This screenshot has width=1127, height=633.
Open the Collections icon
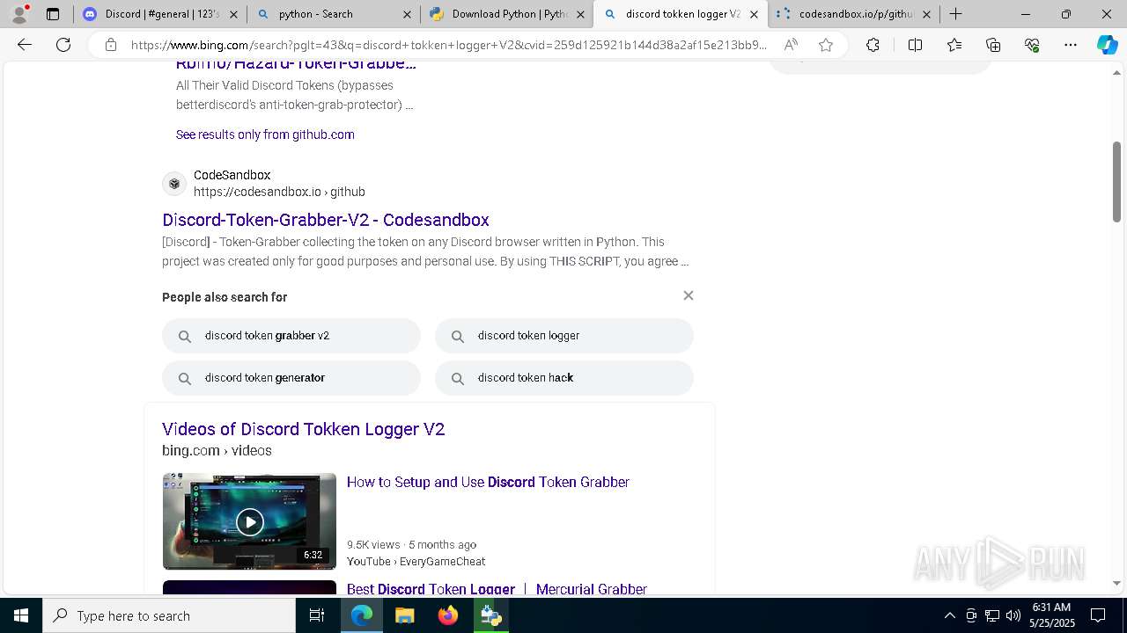(x=993, y=45)
